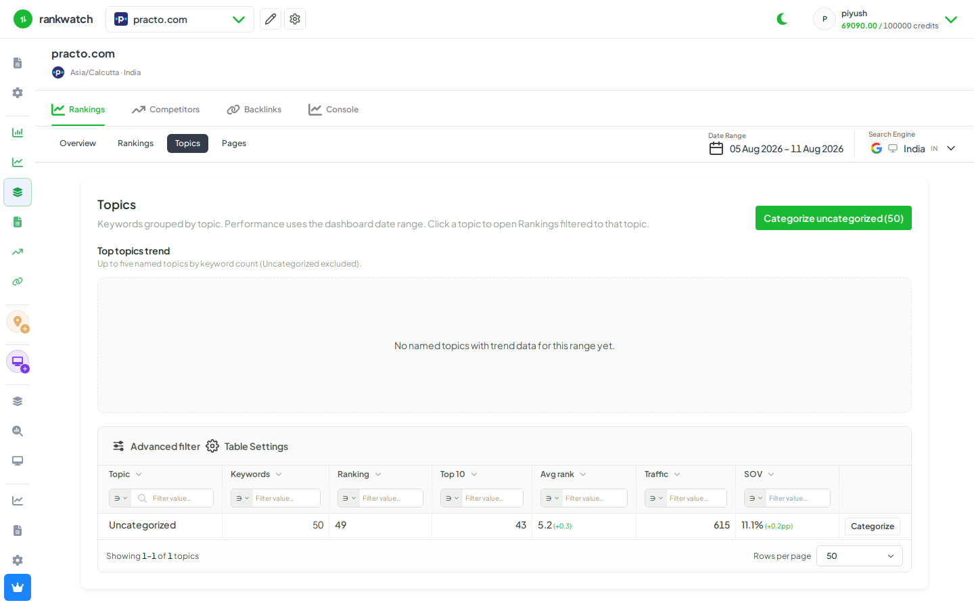Click the traffic value 615
This screenshot has width=974, height=609.
(722, 525)
